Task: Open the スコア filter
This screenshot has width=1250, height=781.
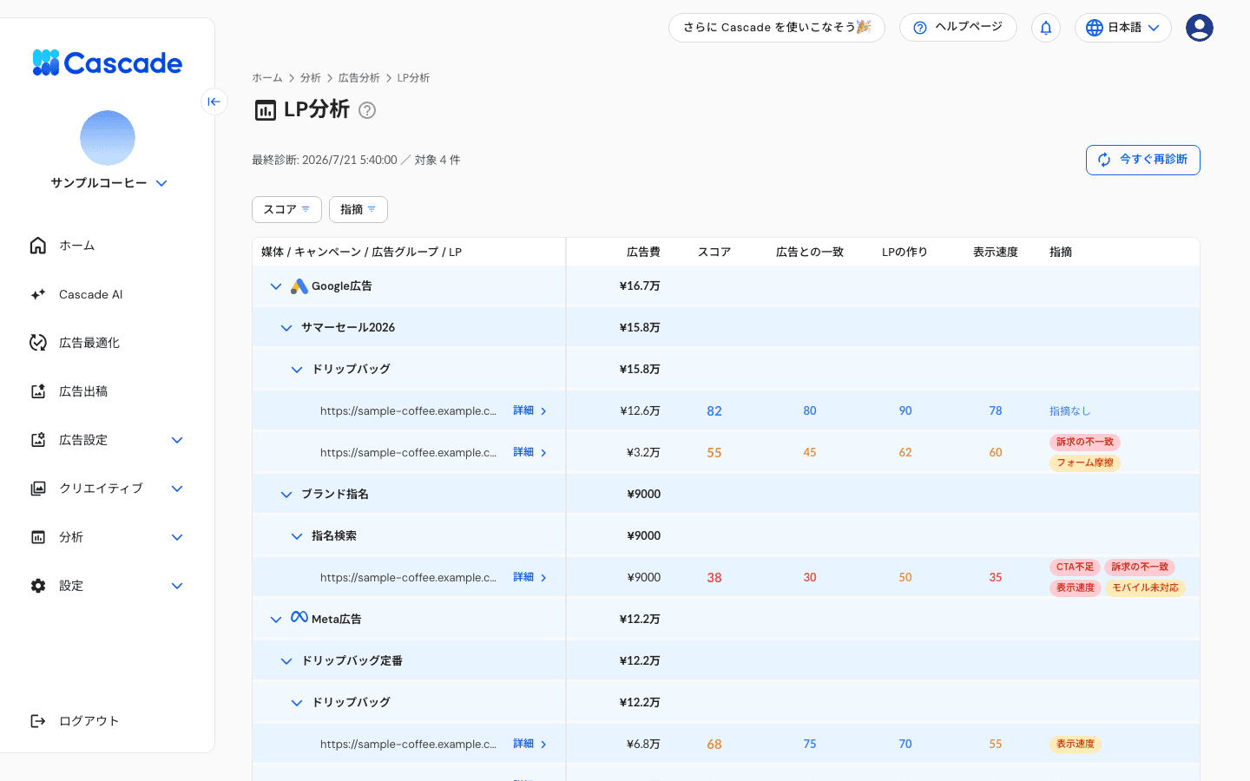Action: pos(286,209)
